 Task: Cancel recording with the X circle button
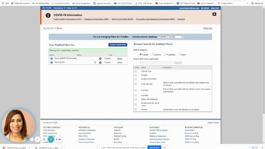[x=37, y=139]
